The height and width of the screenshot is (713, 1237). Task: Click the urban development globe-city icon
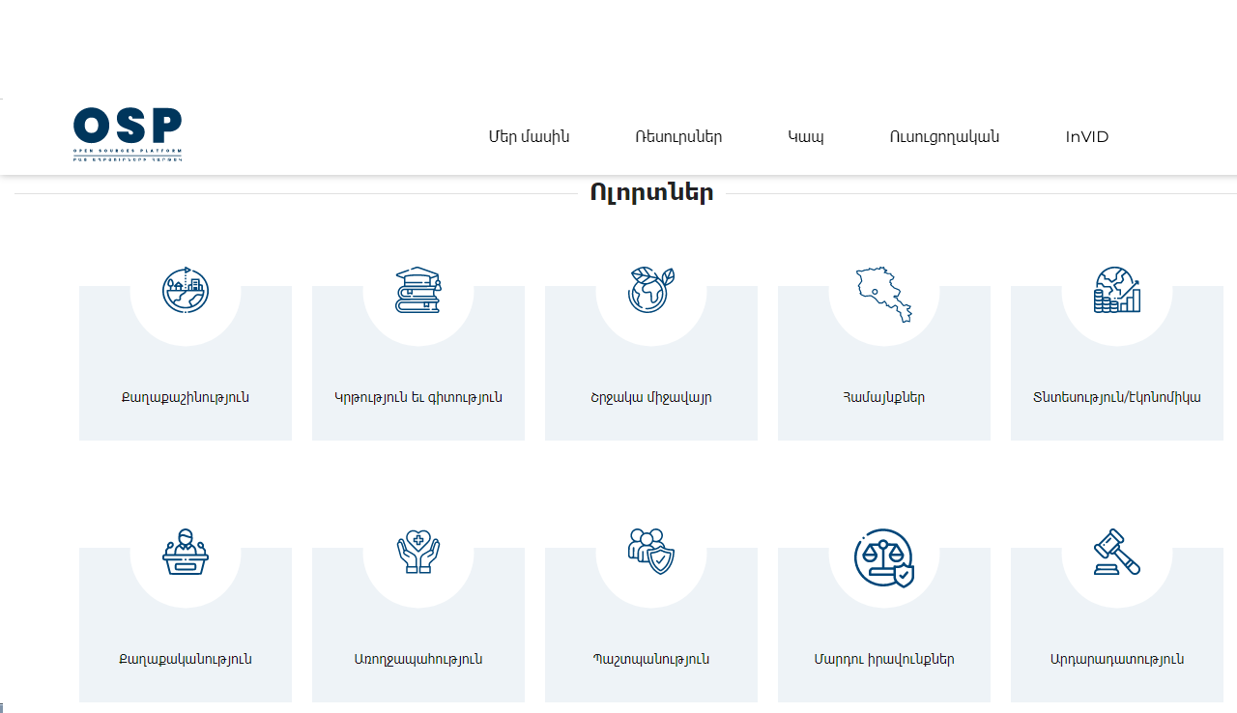[186, 290]
